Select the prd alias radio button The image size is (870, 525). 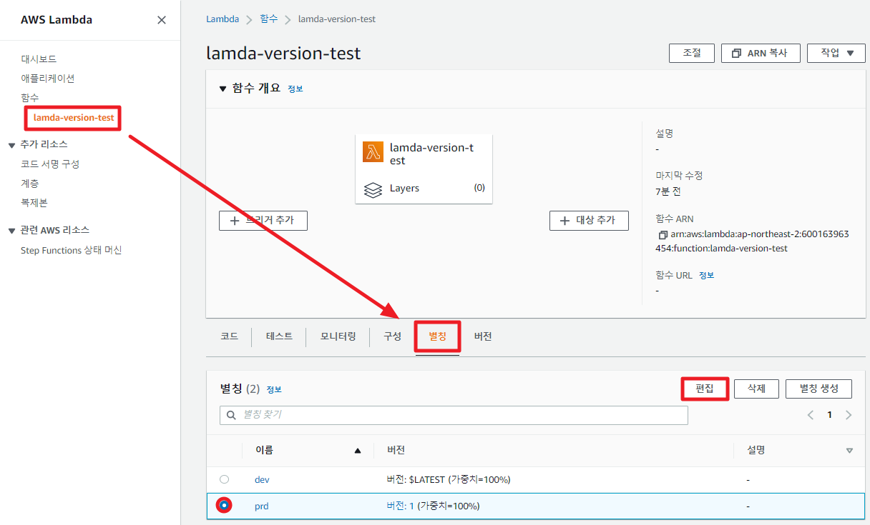[225, 506]
